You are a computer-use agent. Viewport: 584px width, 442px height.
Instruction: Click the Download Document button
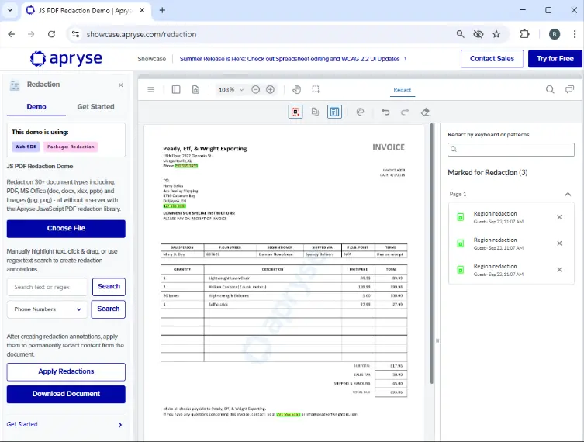[x=66, y=394]
